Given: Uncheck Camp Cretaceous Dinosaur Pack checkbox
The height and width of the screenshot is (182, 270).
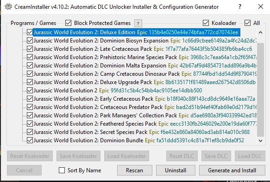Looking at the screenshot, I should click(30, 74).
